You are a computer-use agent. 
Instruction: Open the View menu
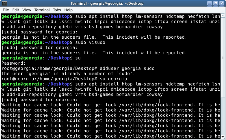point(27,10)
